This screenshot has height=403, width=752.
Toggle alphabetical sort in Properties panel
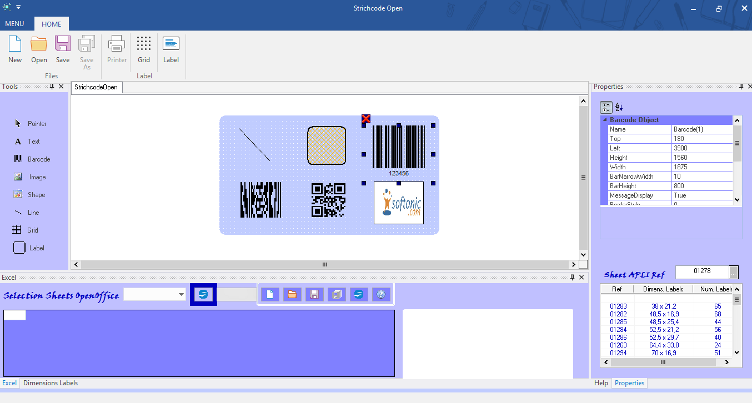(x=619, y=107)
